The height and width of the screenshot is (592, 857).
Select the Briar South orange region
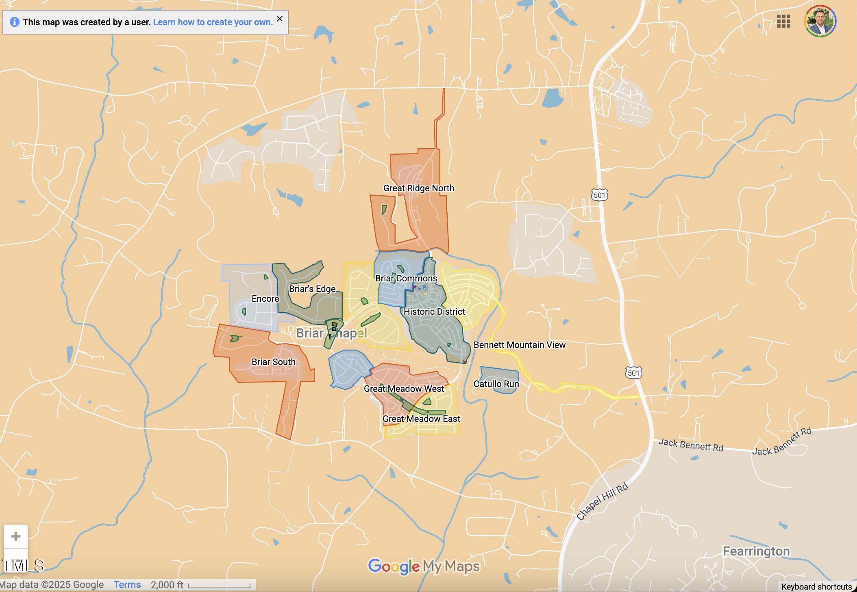click(x=273, y=362)
